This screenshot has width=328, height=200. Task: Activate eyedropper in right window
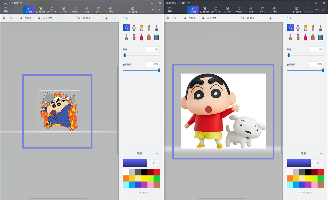(318, 163)
